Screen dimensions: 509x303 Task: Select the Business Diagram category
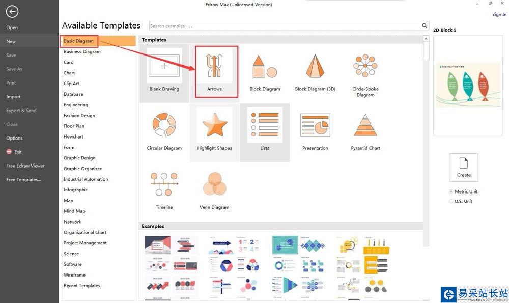coord(82,51)
